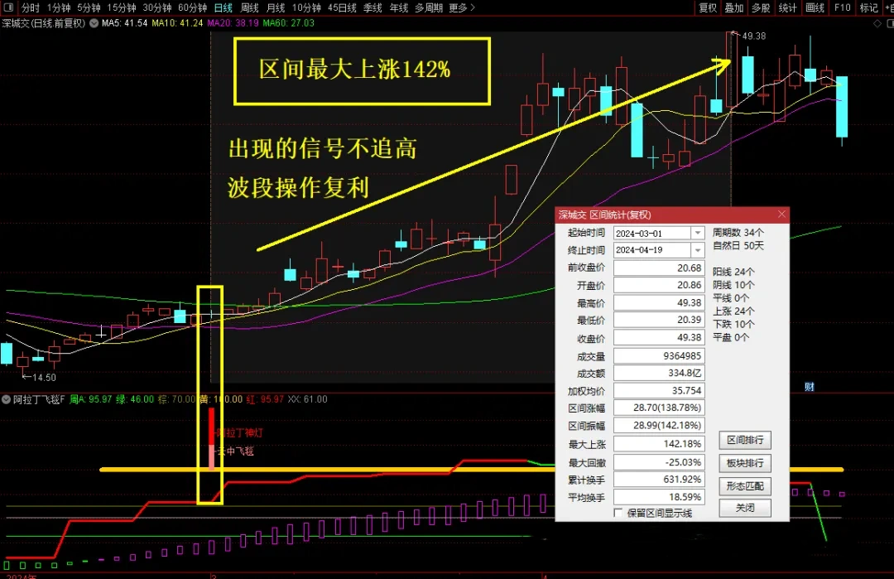The width and height of the screenshot is (894, 579).
Task: Expand the 起始时间 date dropdown
Action: point(698,234)
